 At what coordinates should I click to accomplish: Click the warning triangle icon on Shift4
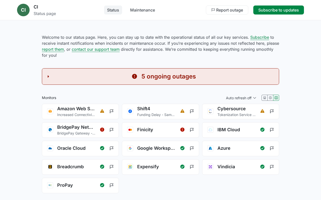pyautogui.click(x=182, y=111)
